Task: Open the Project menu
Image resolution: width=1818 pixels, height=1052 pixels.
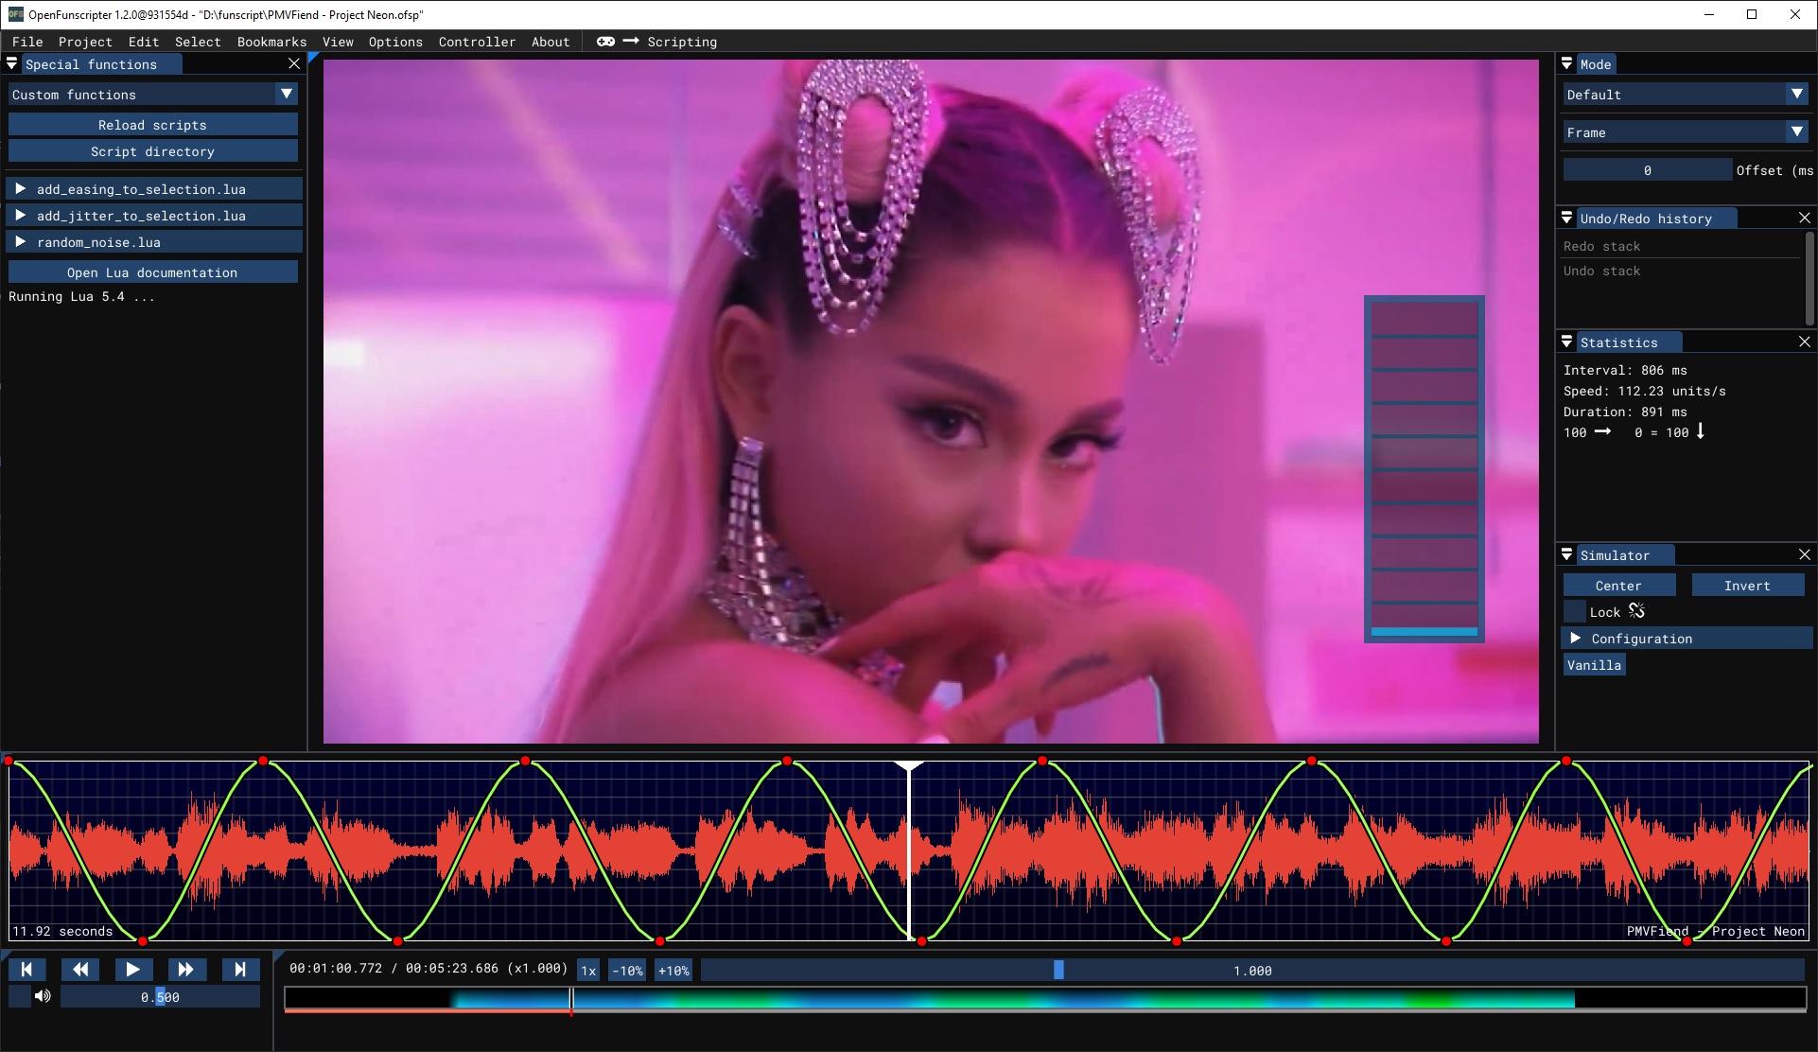Action: tap(85, 42)
